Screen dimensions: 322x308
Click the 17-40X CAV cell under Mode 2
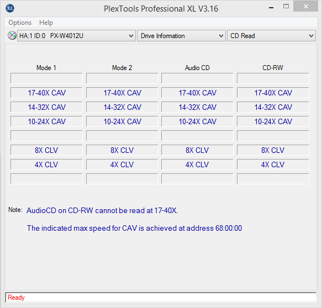tap(122, 93)
